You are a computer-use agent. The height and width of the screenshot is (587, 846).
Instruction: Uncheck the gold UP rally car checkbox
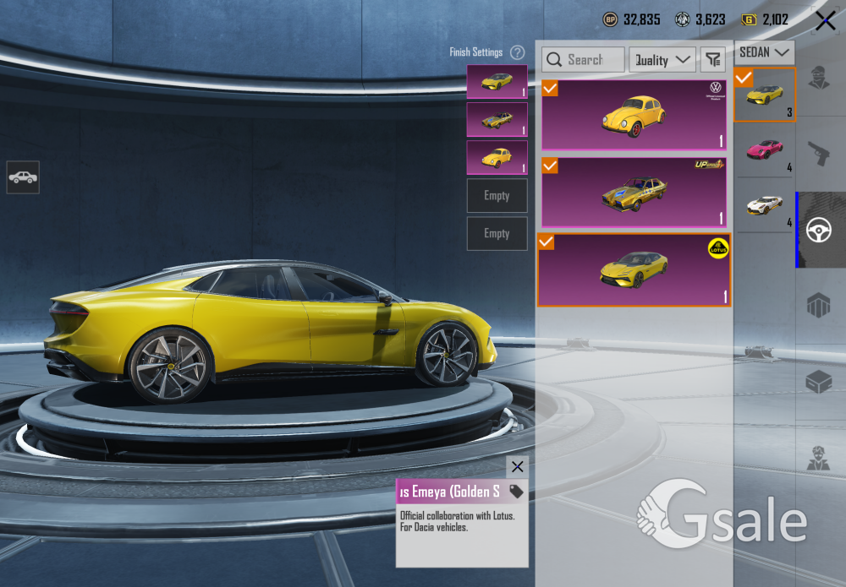point(550,165)
